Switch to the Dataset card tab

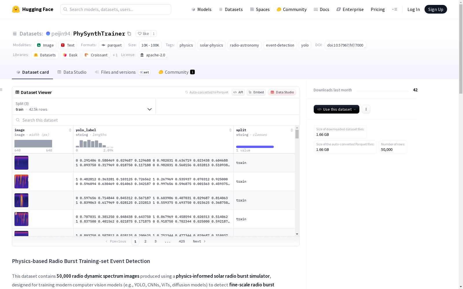[x=32, y=72]
